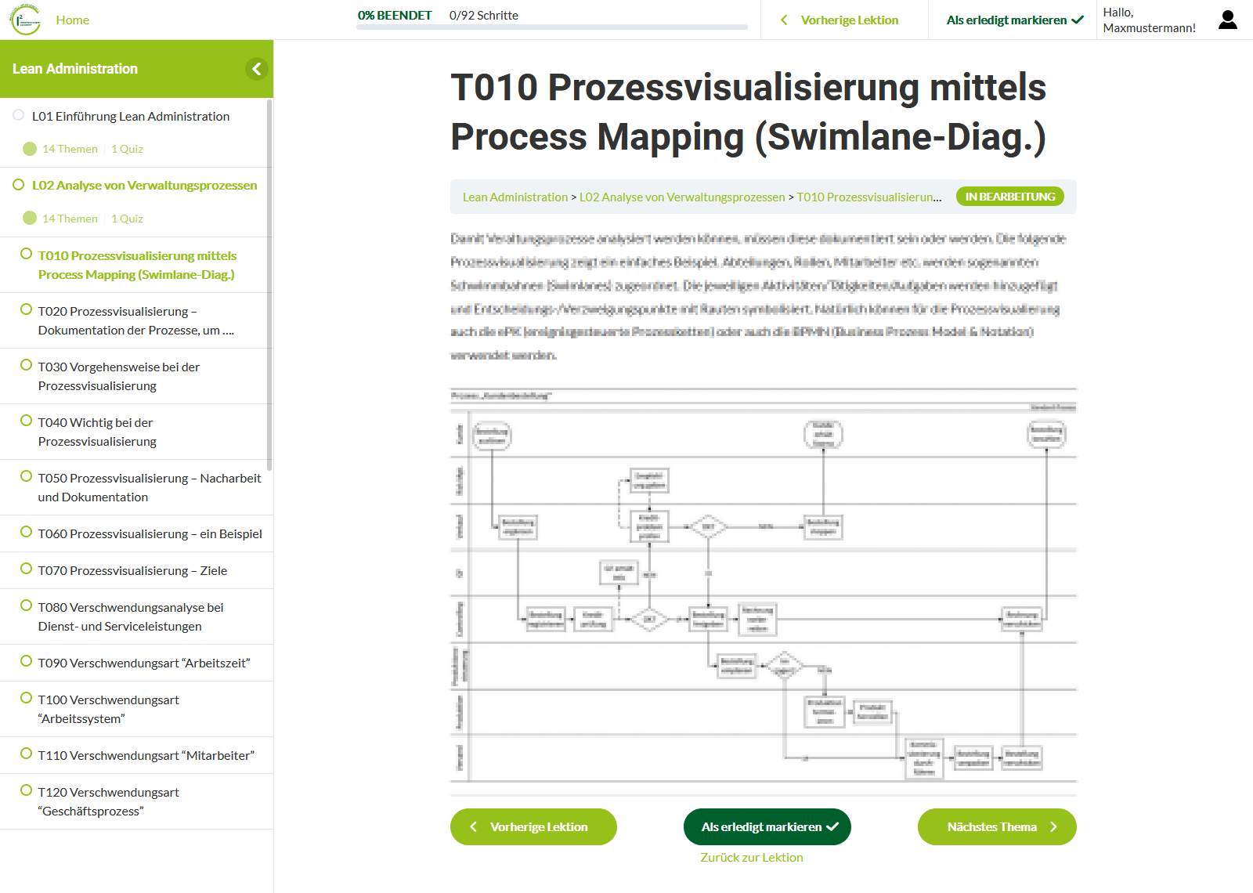1253x893 pixels.
Task: Click the swimlane process diagram image
Action: tap(763, 585)
